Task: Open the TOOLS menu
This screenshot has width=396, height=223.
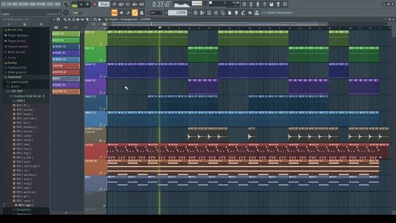Action: coord(50,4)
